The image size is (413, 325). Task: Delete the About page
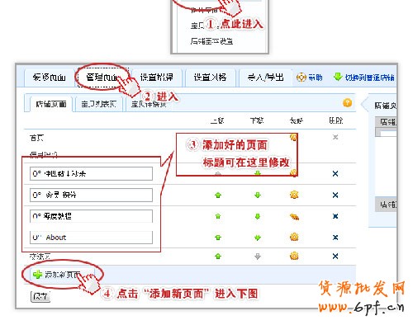coord(335,238)
